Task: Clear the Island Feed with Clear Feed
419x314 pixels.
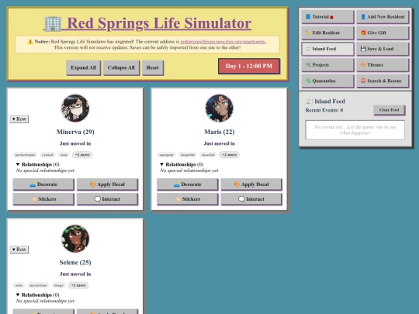Action: [389, 110]
